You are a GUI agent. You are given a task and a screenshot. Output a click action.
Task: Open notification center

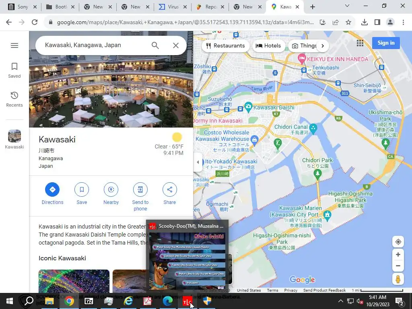(x=400, y=301)
